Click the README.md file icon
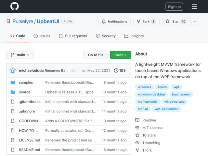208x156 pixels. pyautogui.click(x=13, y=150)
